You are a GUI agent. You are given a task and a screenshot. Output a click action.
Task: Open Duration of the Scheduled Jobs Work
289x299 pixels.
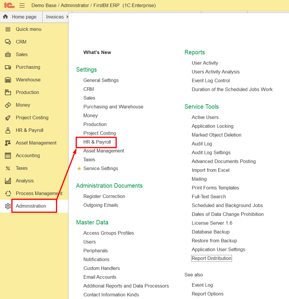(232, 89)
